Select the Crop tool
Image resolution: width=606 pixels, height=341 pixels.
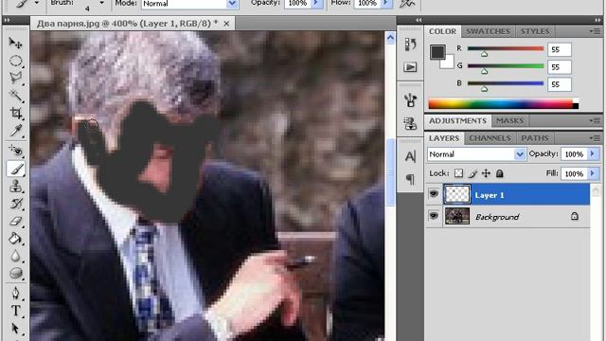pyautogui.click(x=15, y=113)
